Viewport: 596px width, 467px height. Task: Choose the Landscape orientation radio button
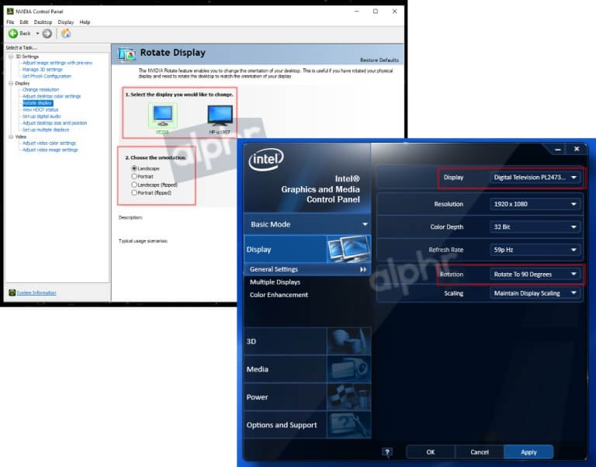click(x=134, y=168)
